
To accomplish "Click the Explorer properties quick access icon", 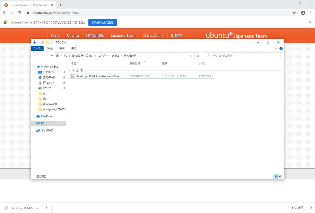I will (x=42, y=42).
